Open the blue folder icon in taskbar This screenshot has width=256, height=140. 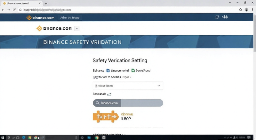pos(89,138)
